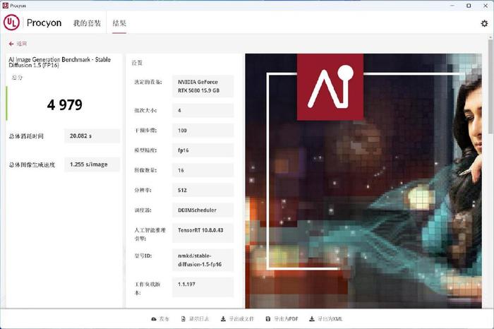Click the DDIMScheduler value
The width and height of the screenshot is (494, 329).
203,210
